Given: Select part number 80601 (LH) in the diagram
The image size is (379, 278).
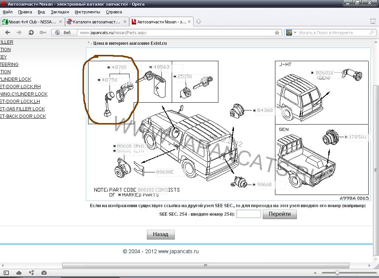Looking at the screenshot, I should tap(131, 151).
